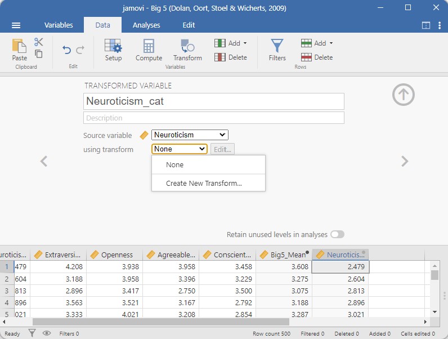Switch to the Variables tab
Image resolution: width=448 pixels, height=339 pixels.
(59, 25)
